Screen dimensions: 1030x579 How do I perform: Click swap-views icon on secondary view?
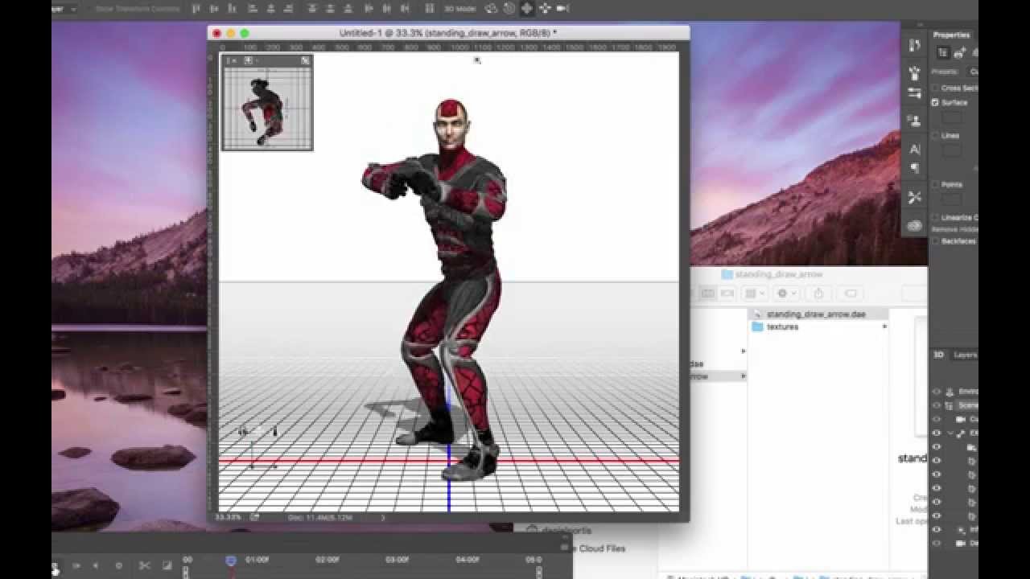click(x=305, y=60)
